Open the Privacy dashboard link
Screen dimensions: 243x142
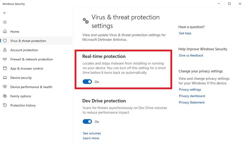click(x=192, y=96)
